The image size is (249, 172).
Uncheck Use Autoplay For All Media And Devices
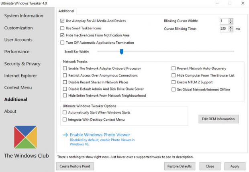pyautogui.click(x=62, y=21)
